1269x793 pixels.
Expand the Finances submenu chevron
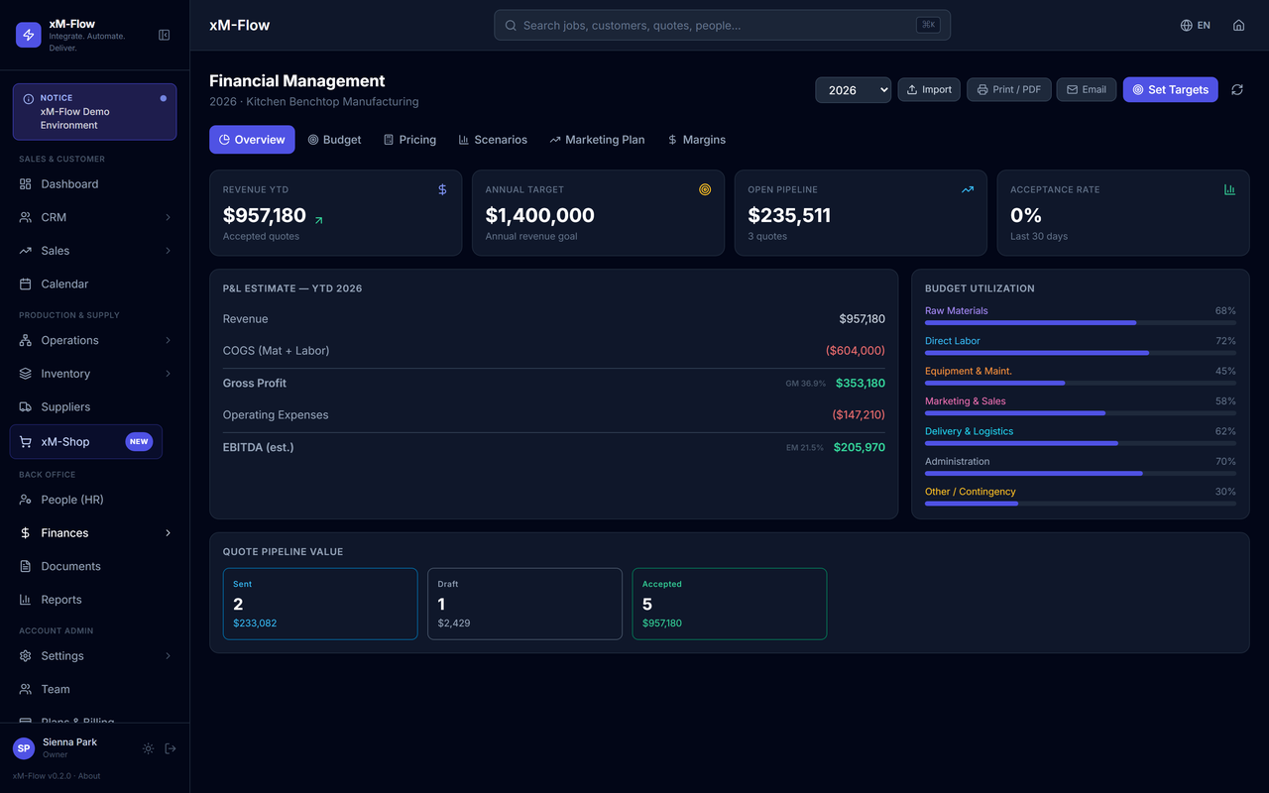tap(168, 533)
